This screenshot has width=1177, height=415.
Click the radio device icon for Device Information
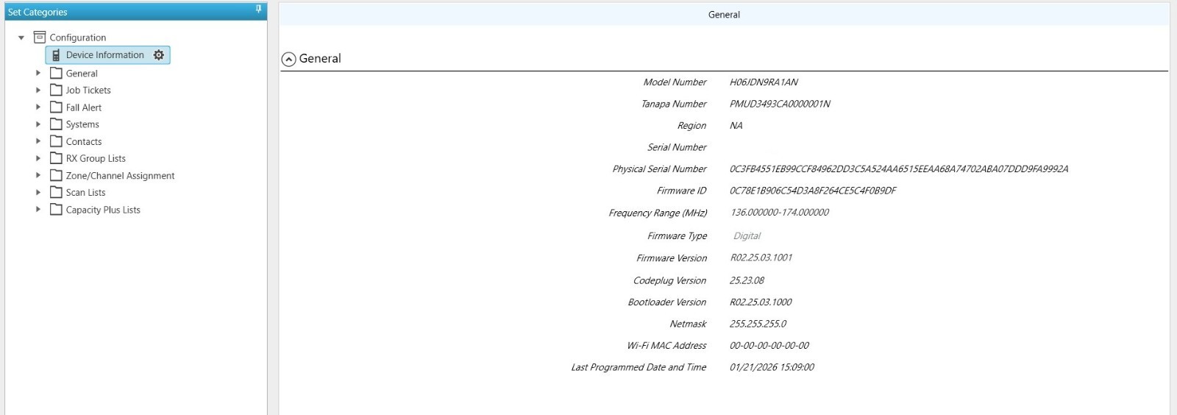(x=56, y=55)
